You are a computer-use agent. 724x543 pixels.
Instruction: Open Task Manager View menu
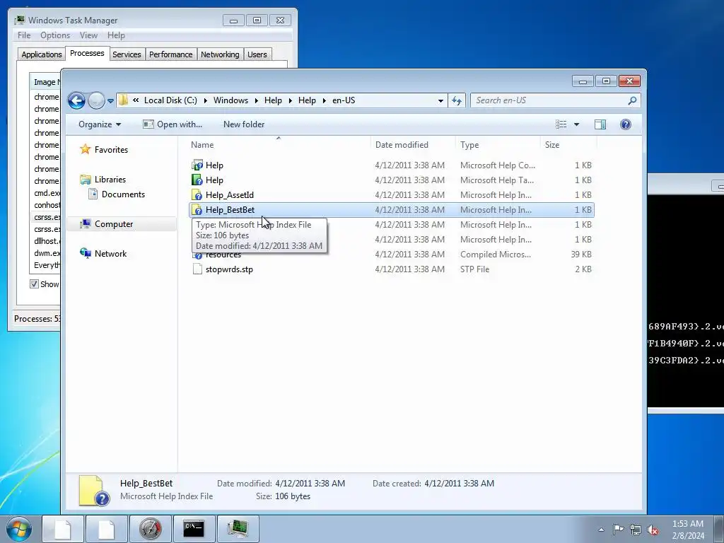pyautogui.click(x=88, y=35)
